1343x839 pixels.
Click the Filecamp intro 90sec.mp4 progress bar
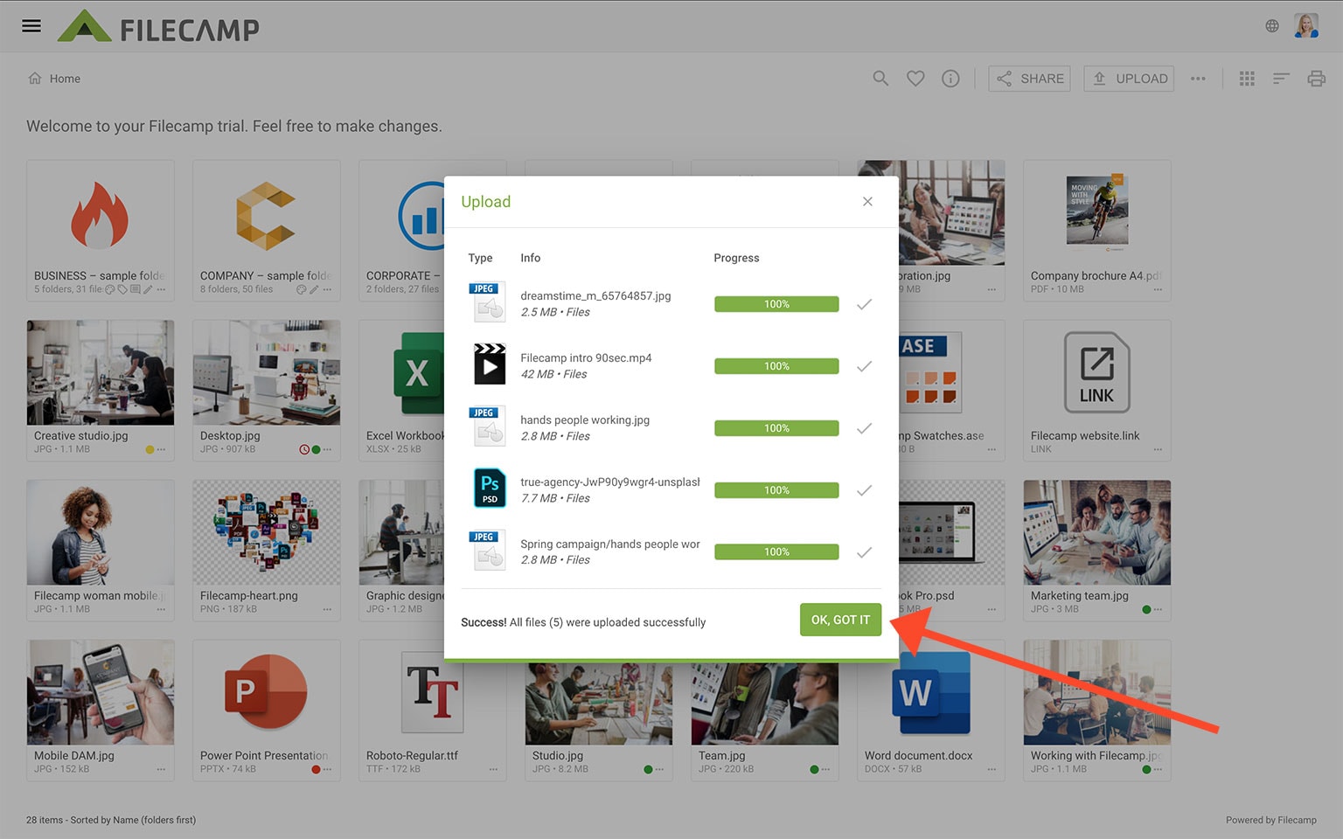(776, 366)
